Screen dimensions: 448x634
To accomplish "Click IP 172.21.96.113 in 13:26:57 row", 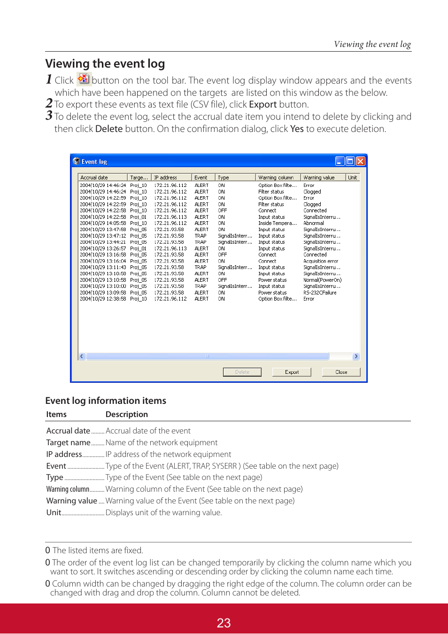I will click(170, 249).
